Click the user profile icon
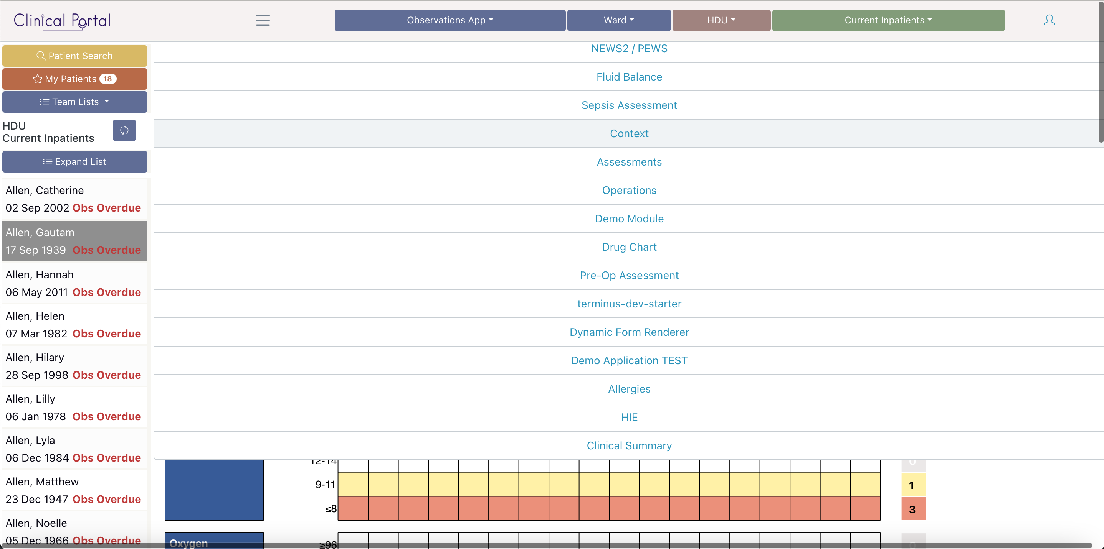This screenshot has width=1104, height=549. (1049, 20)
